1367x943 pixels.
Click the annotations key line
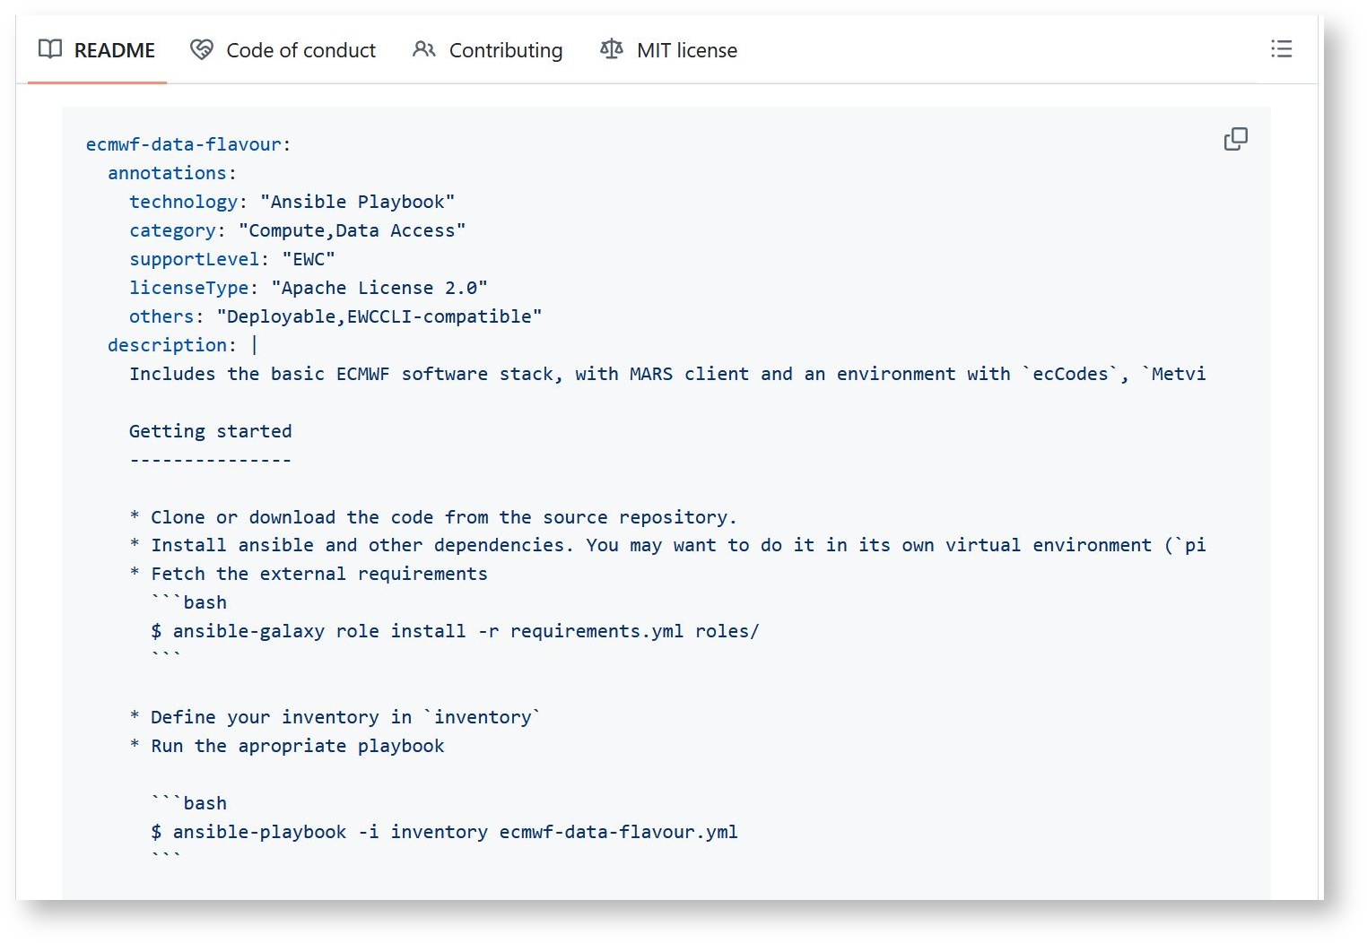click(167, 173)
